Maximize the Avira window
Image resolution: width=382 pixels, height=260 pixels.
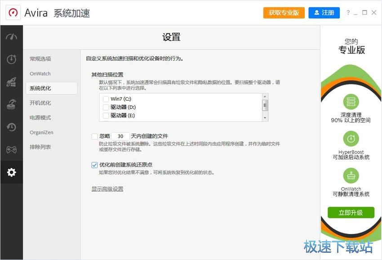pos(364,13)
